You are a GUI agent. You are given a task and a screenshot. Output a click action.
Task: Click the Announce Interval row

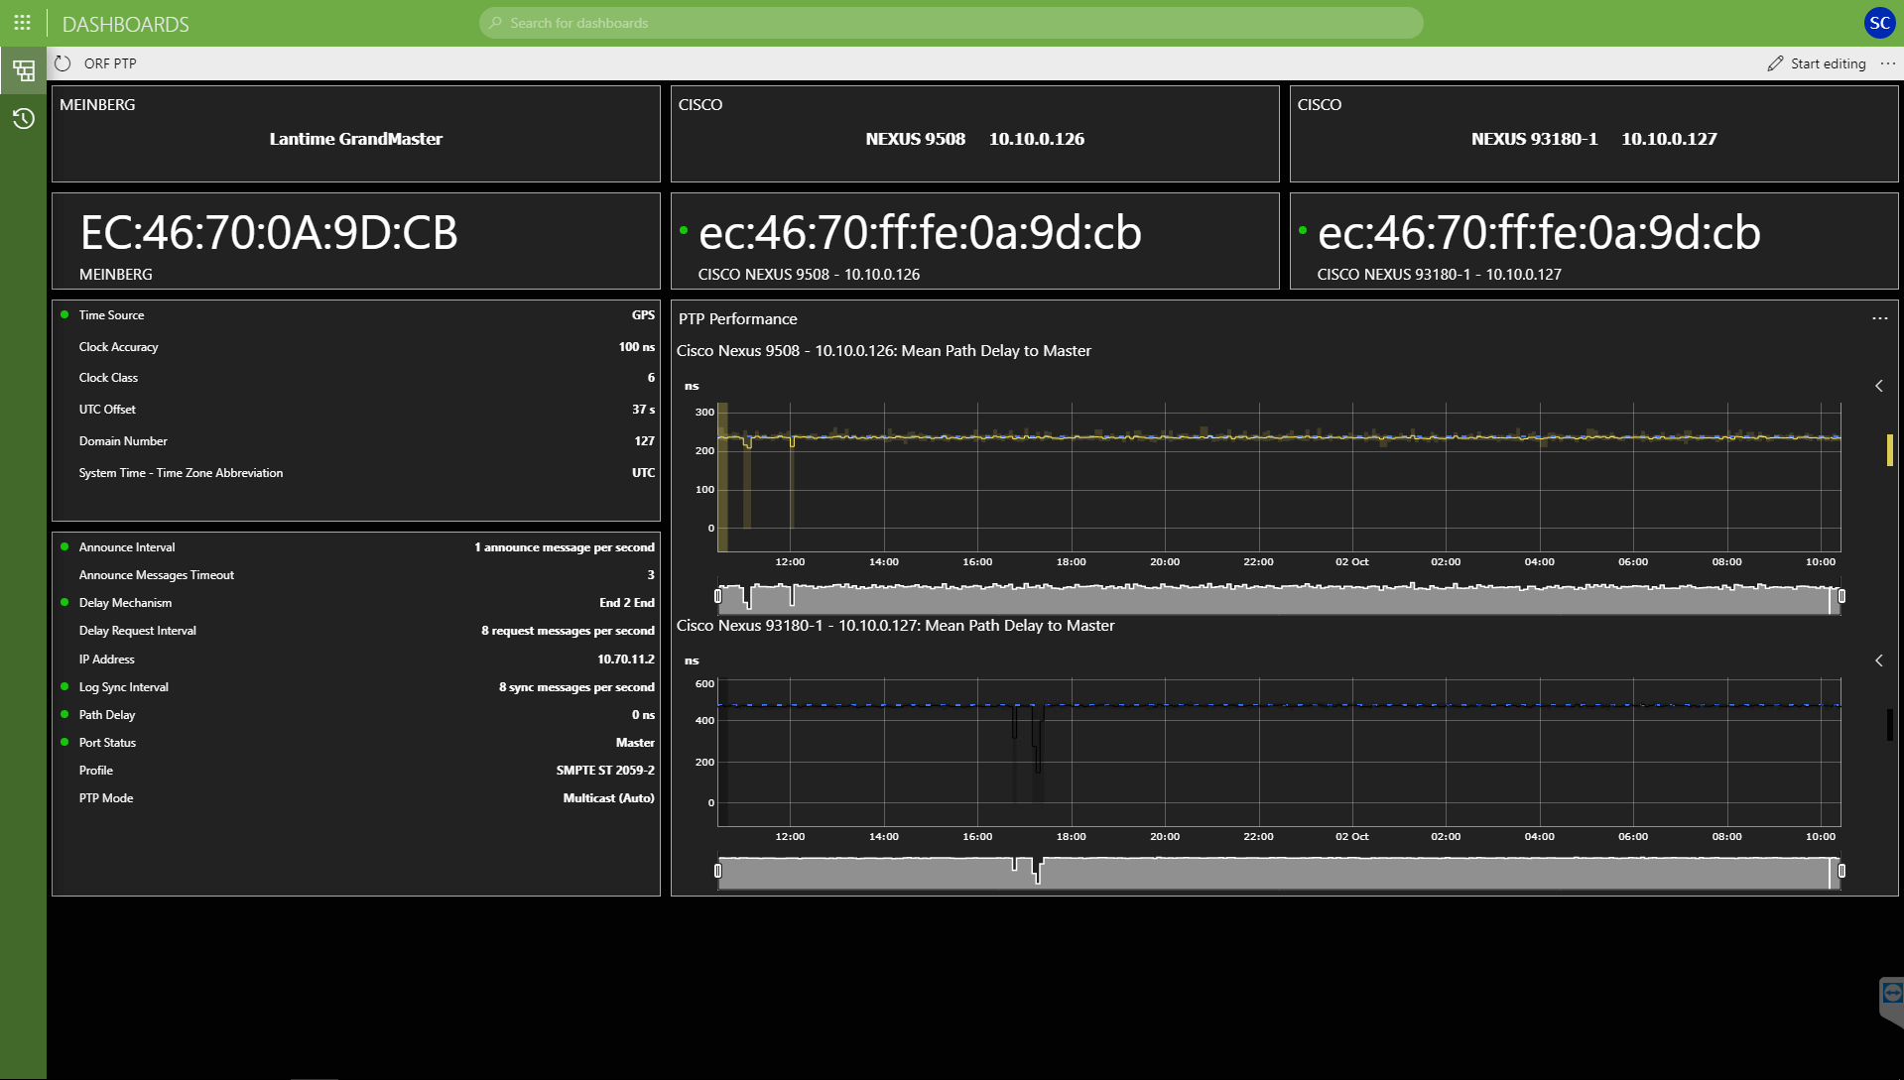point(356,547)
